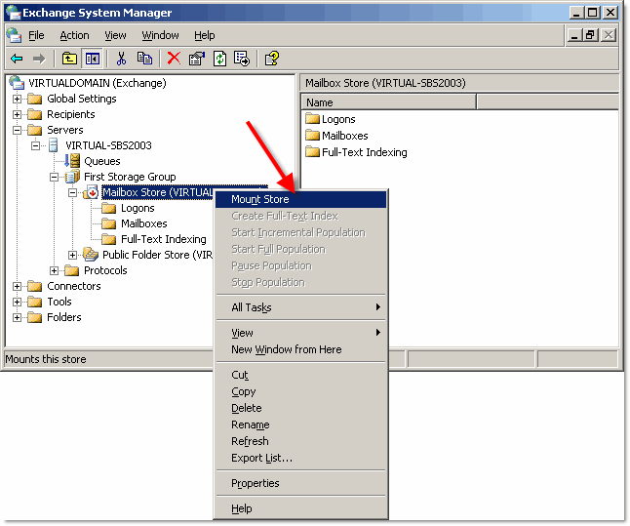Click the Logons folder icon in right pane
630x526 pixels.
(312, 119)
